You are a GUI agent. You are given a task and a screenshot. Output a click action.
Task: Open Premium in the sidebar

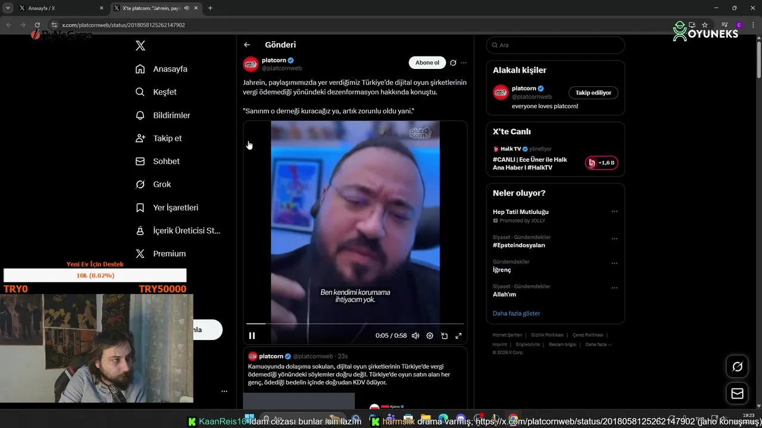160,253
